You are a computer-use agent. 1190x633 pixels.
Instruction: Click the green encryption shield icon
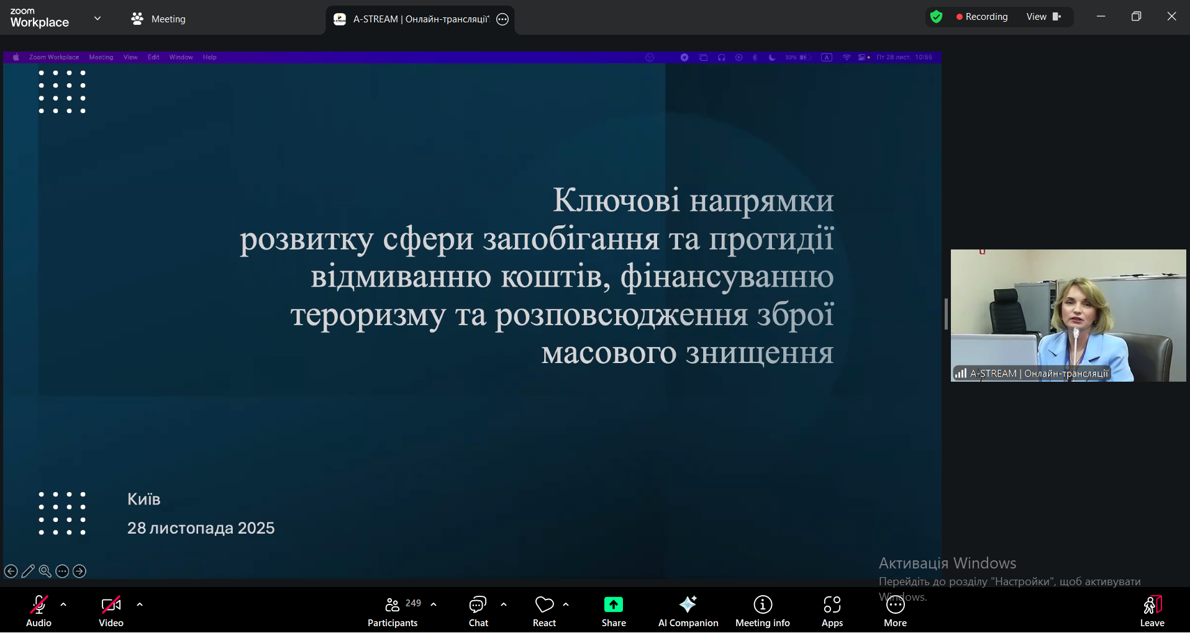[x=937, y=17]
